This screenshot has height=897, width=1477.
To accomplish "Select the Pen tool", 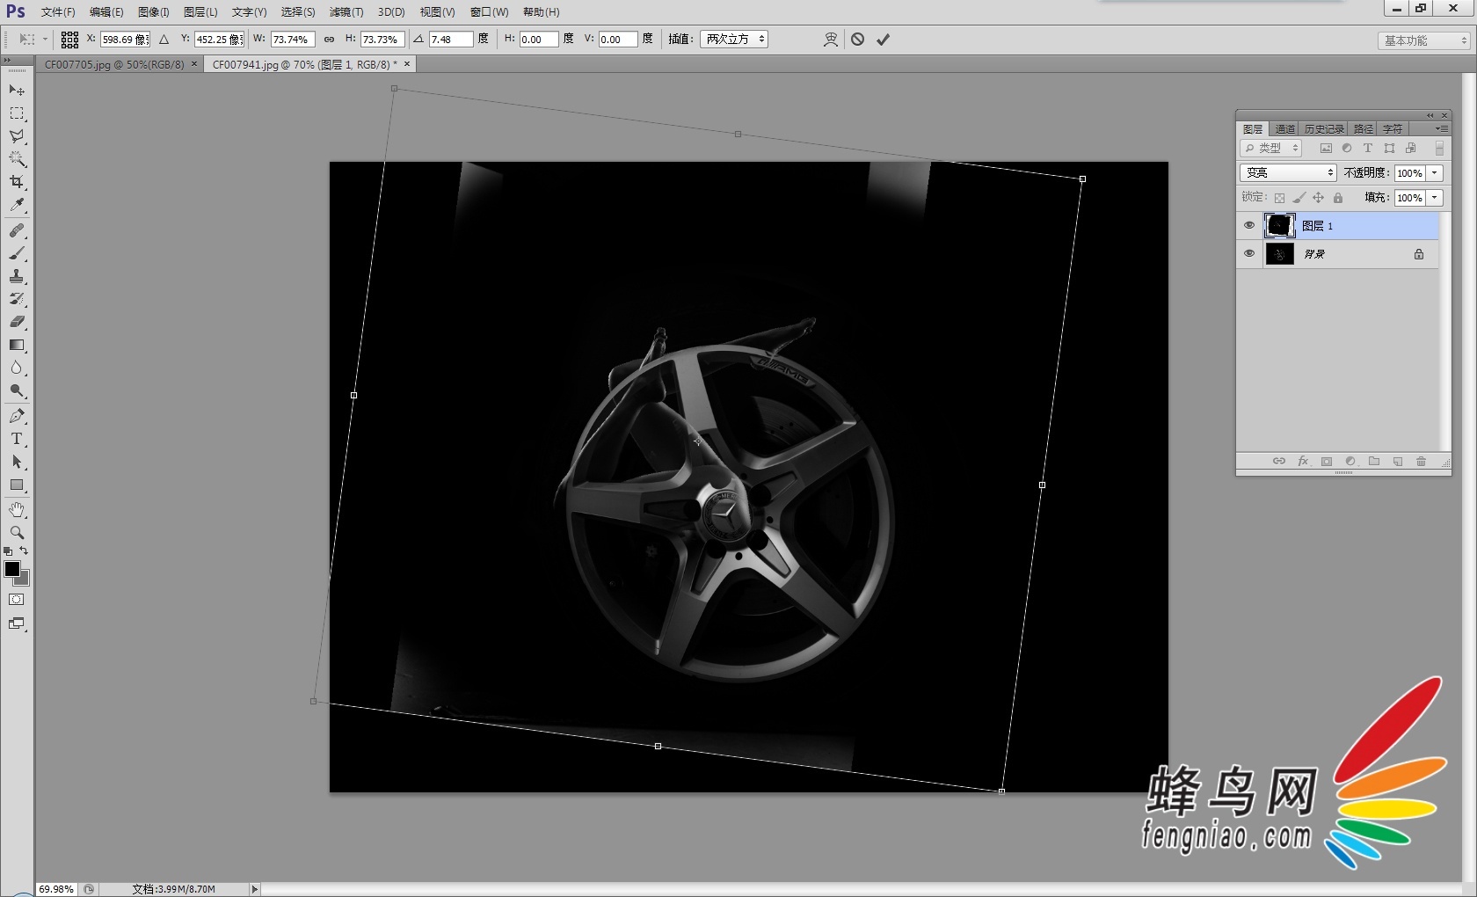I will (x=17, y=416).
